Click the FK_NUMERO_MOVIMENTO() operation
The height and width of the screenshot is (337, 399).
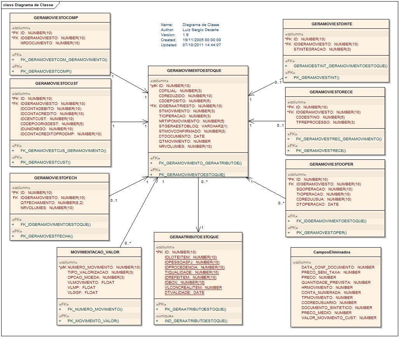click(x=95, y=309)
